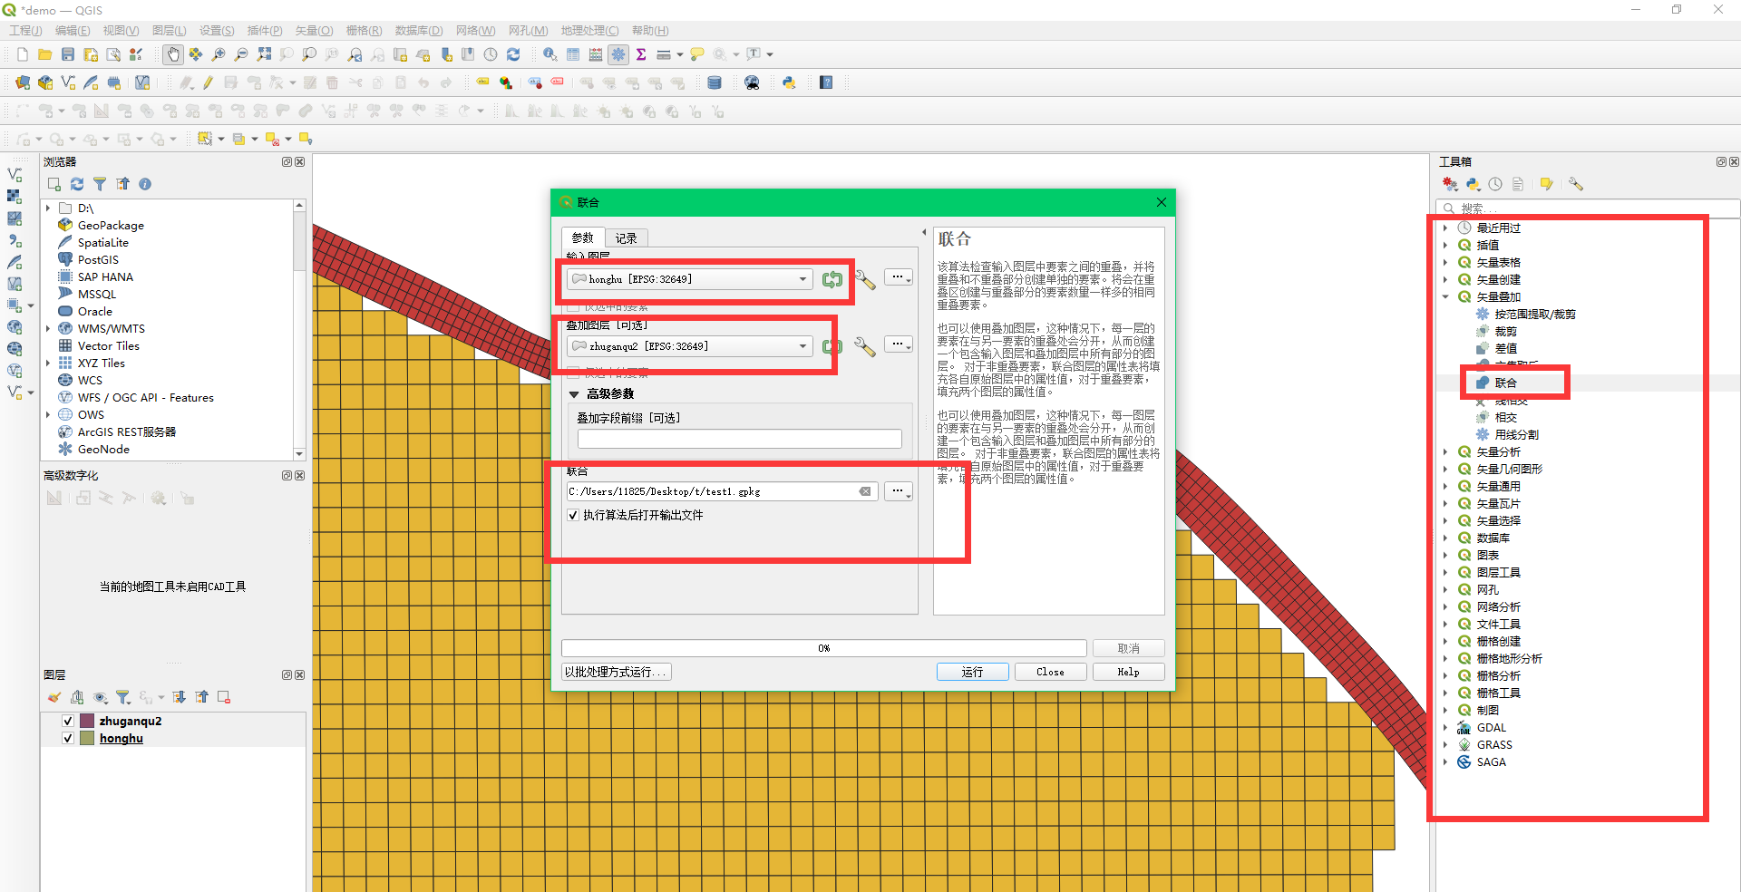Viewport: 1741px width, 892px height.
Task: Expand the 矢量分析 toolbox group
Action: [1445, 451]
